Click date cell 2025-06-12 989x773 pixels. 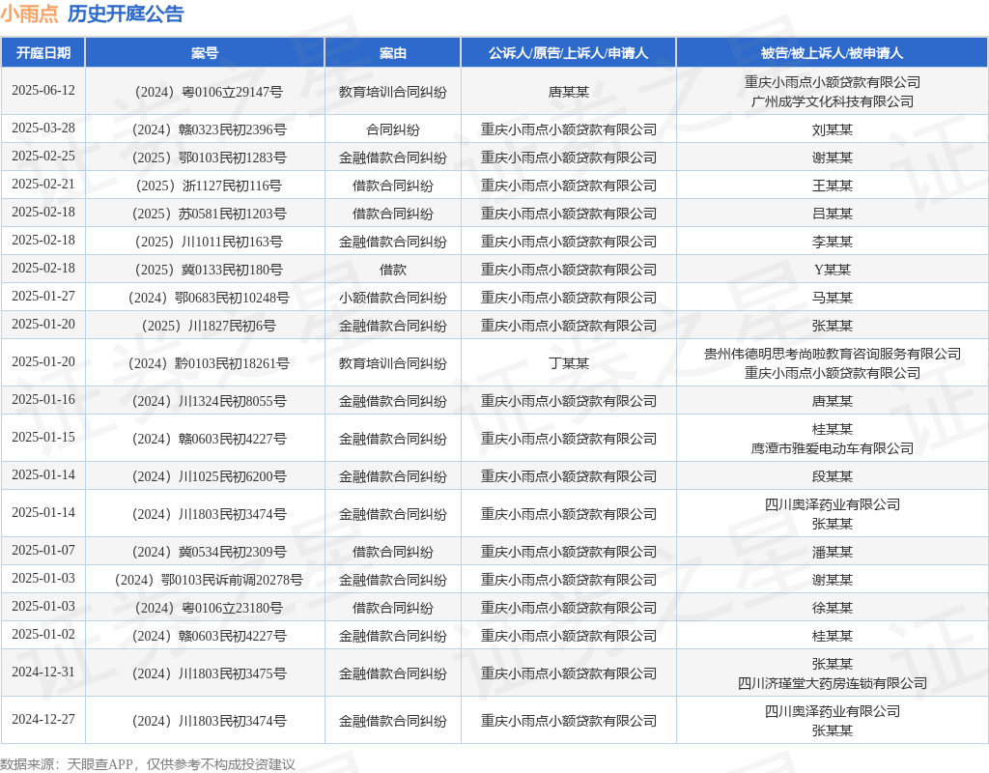42,90
